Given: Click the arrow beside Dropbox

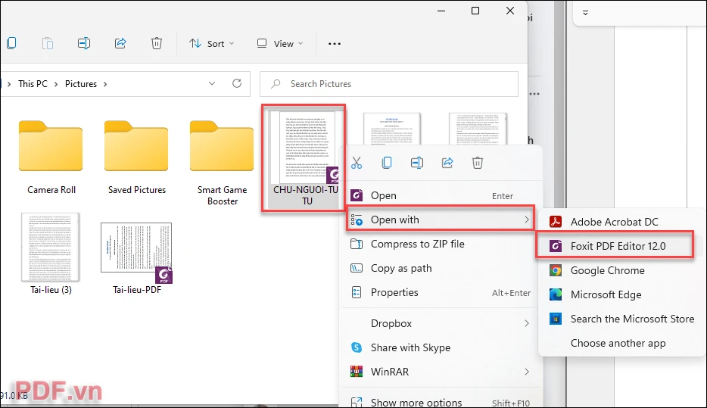Looking at the screenshot, I should pyautogui.click(x=526, y=323).
